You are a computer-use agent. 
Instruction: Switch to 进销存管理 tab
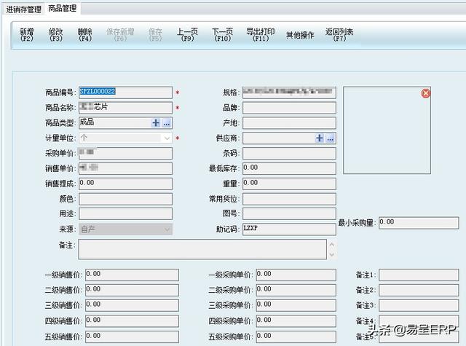pyautogui.click(x=23, y=9)
